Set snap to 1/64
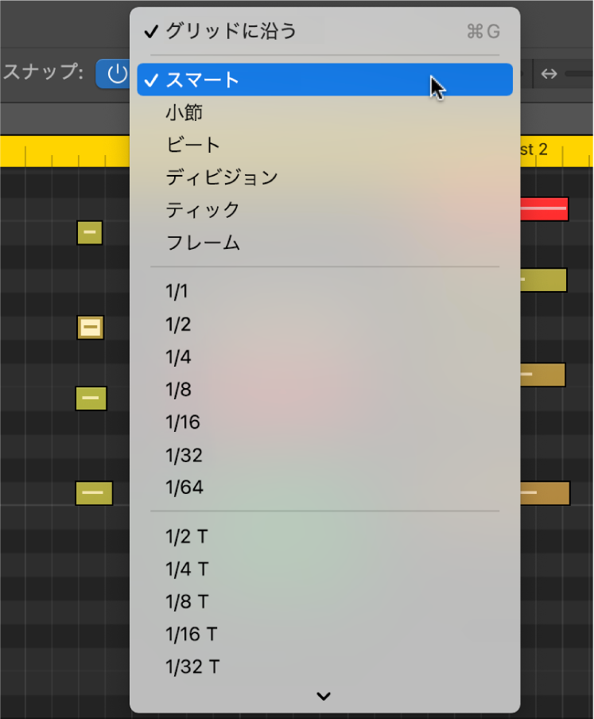 point(324,488)
